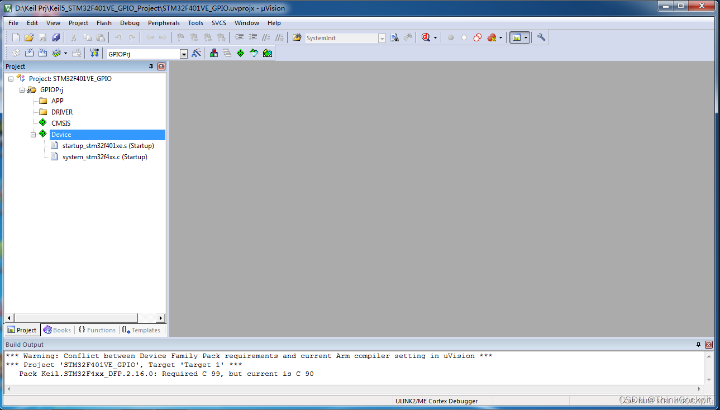Click the Translate (compile file) icon
The height and width of the screenshot is (410, 720).
[x=16, y=53]
